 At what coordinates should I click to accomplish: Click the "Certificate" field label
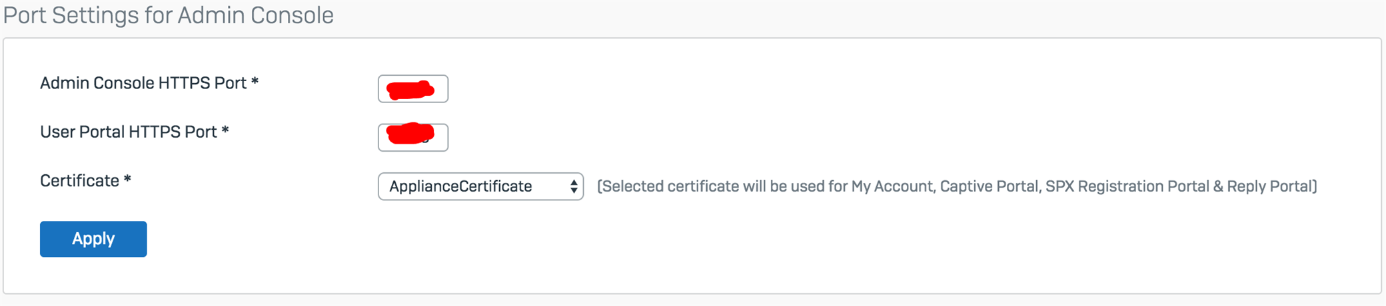pyautogui.click(x=79, y=181)
